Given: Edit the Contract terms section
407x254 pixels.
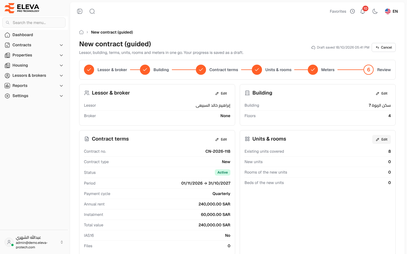Looking at the screenshot, I should 221,139.
